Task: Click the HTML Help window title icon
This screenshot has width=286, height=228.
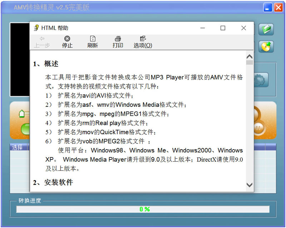Action: [x=36, y=28]
